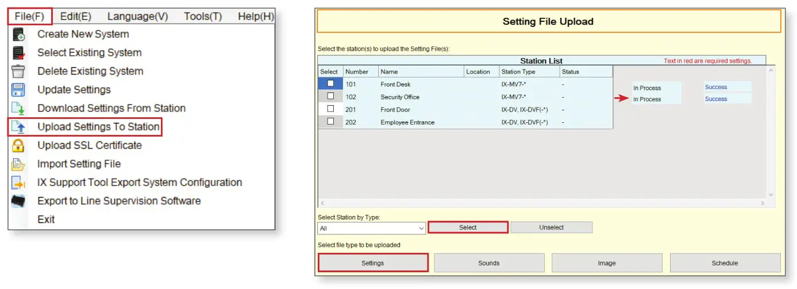
Task: Click the Schedule file type button
Action: click(725, 263)
